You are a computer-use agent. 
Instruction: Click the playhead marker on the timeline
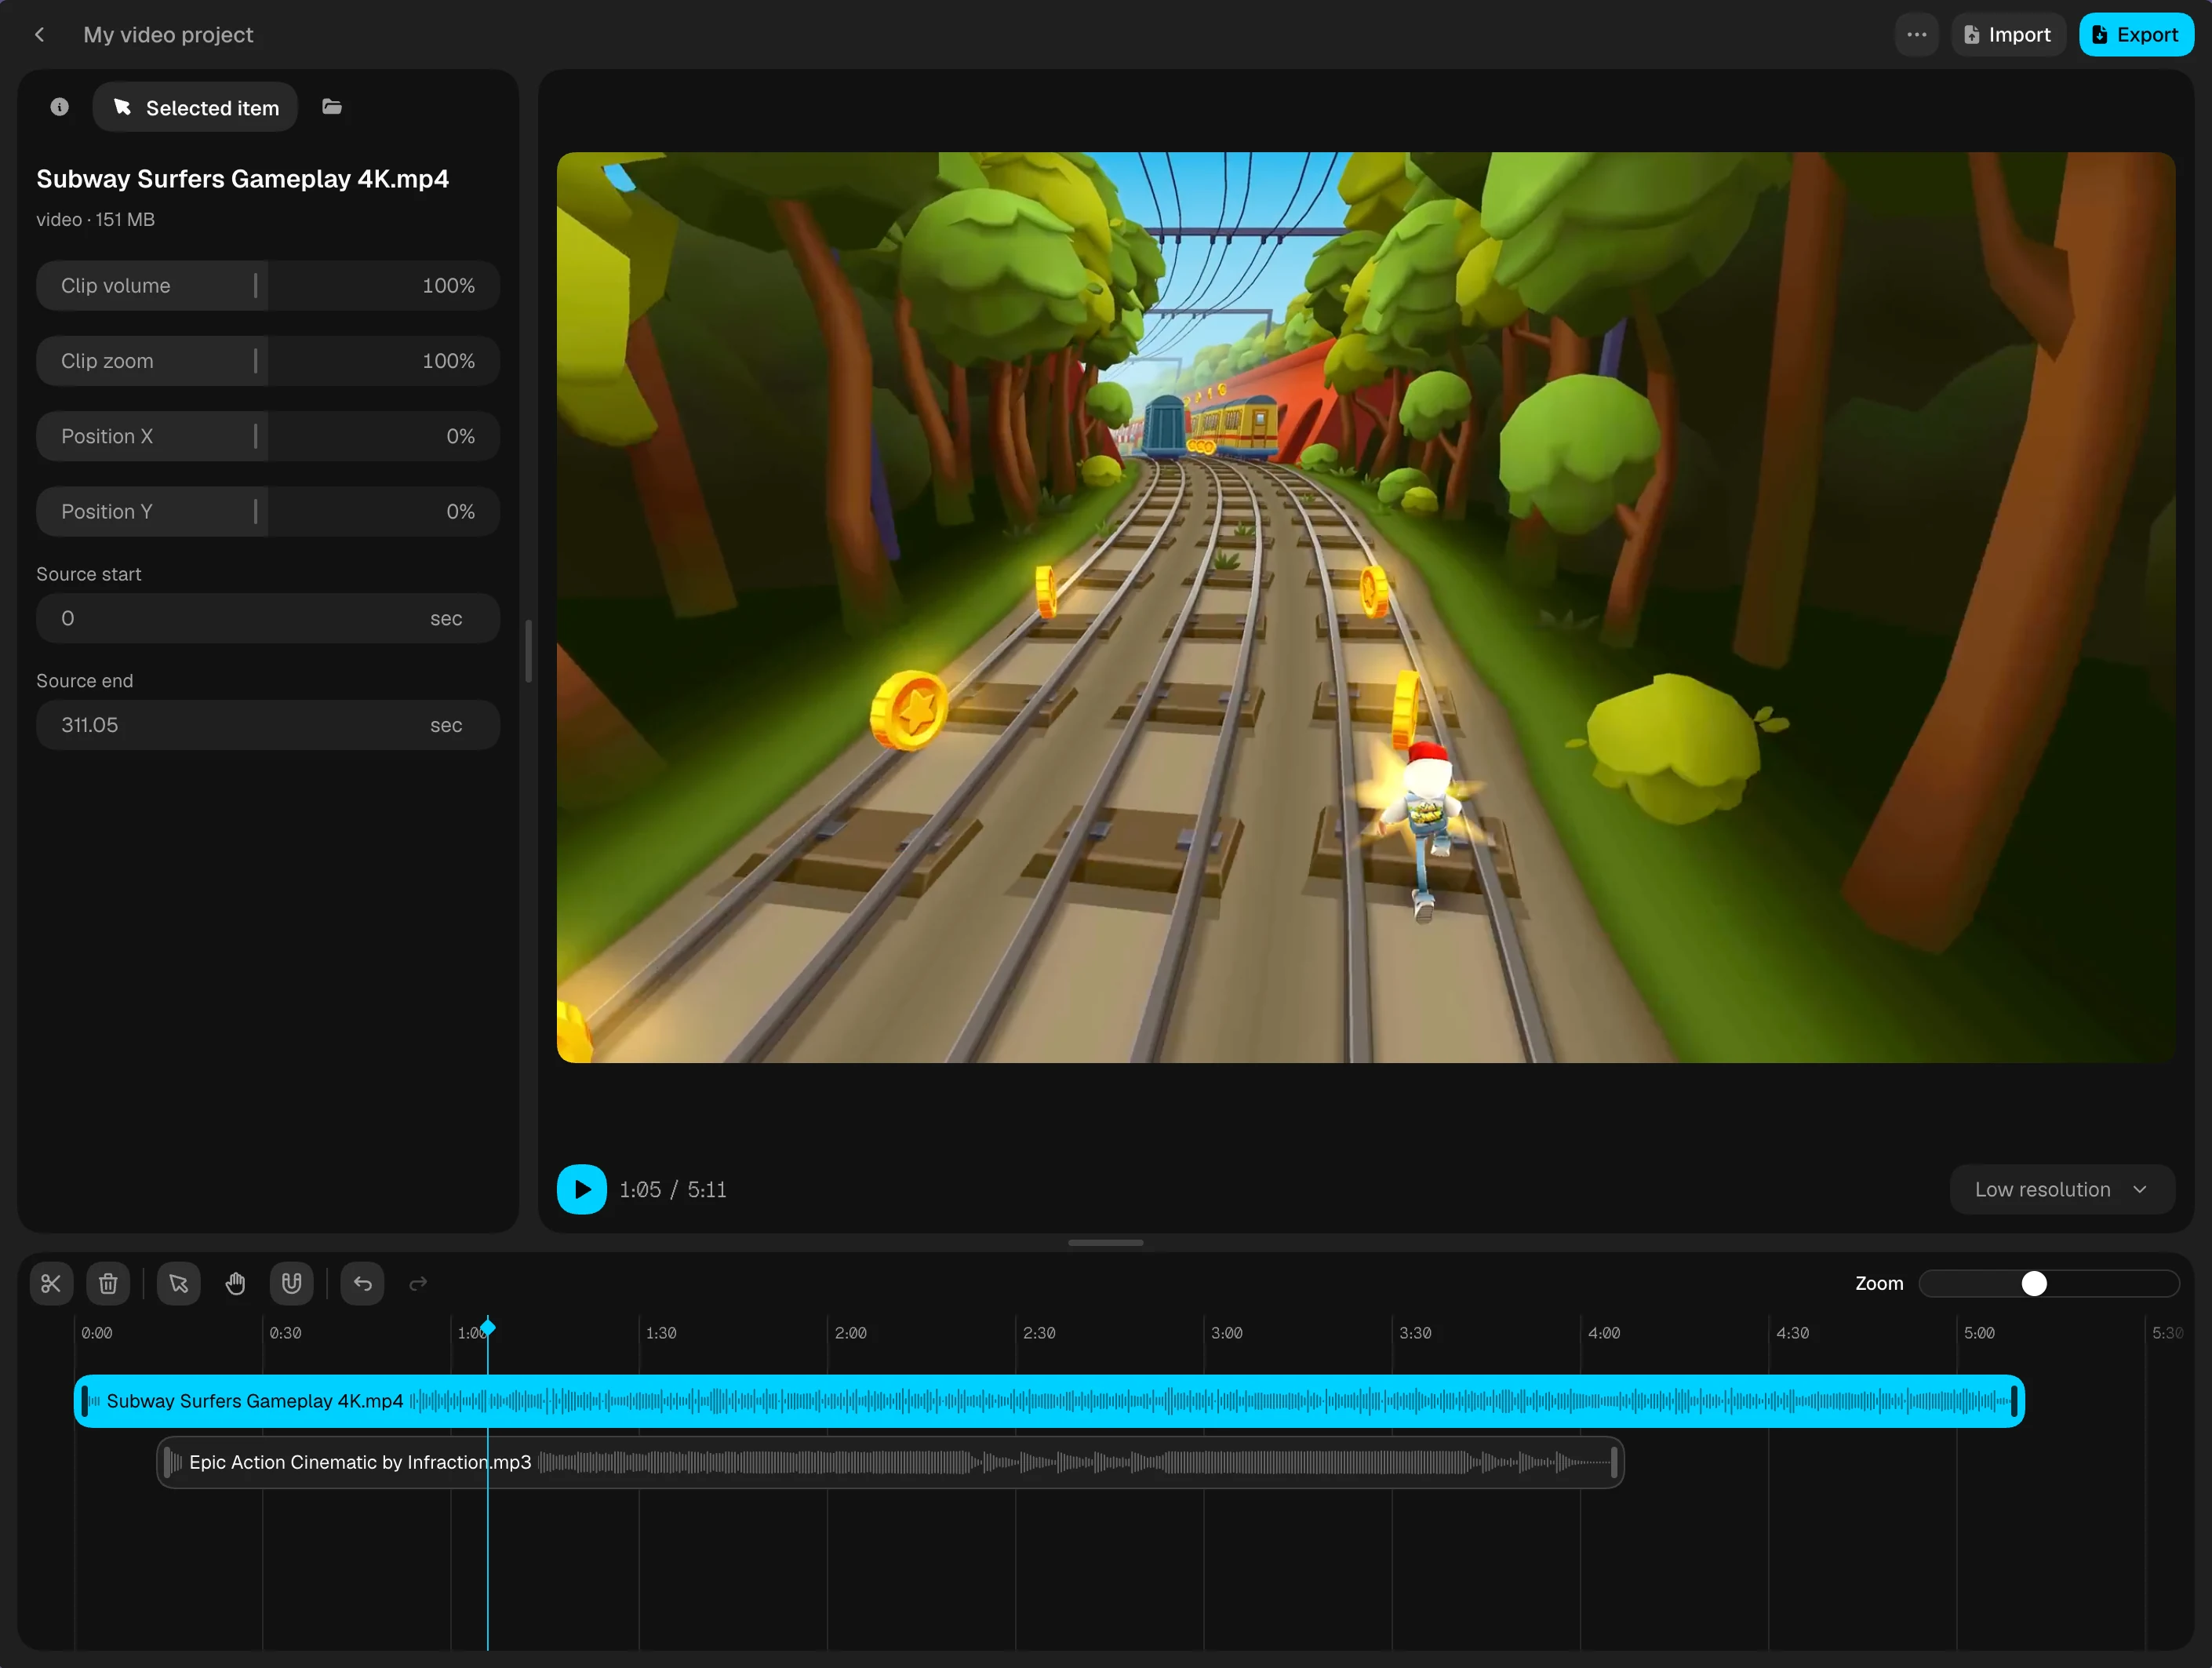(488, 1328)
